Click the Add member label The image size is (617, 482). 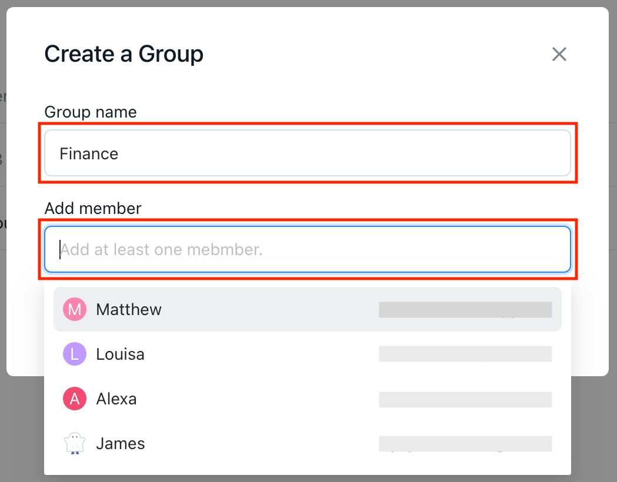coord(93,208)
